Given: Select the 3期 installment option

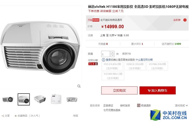Looking at the screenshot, I should point(112,66).
